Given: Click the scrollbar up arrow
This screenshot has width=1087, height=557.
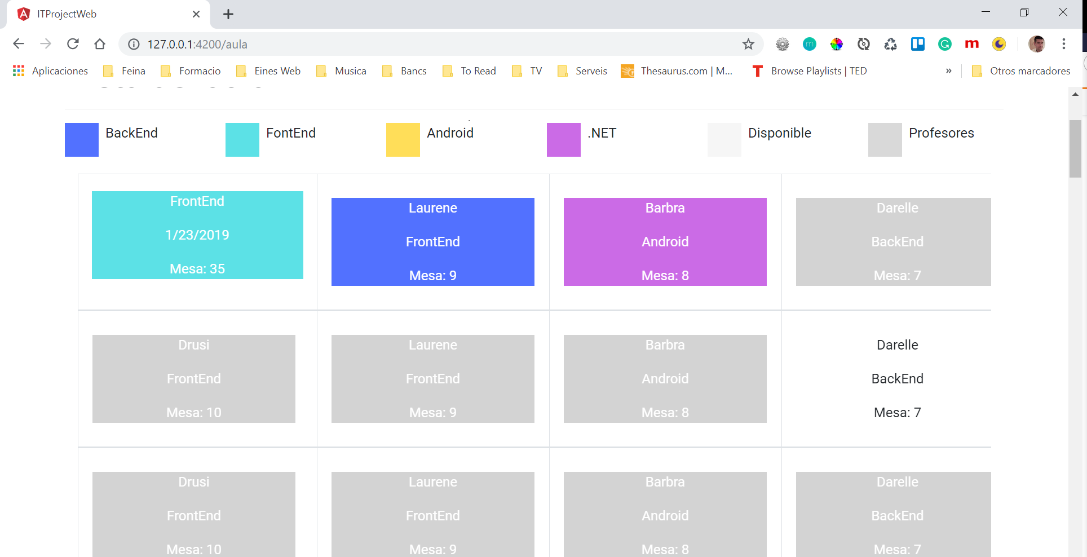Looking at the screenshot, I should [x=1075, y=94].
